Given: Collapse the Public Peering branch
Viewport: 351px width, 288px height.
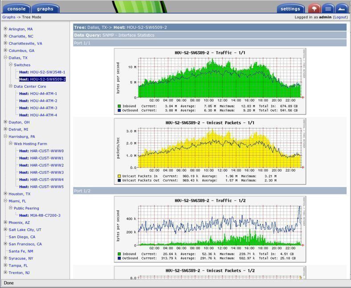Looking at the screenshot, I should click(x=10, y=208).
